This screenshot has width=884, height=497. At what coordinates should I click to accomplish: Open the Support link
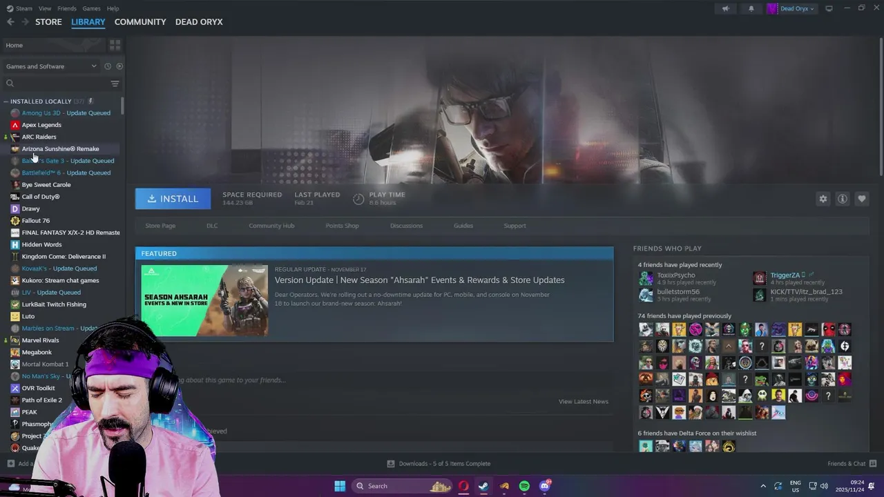coord(515,226)
